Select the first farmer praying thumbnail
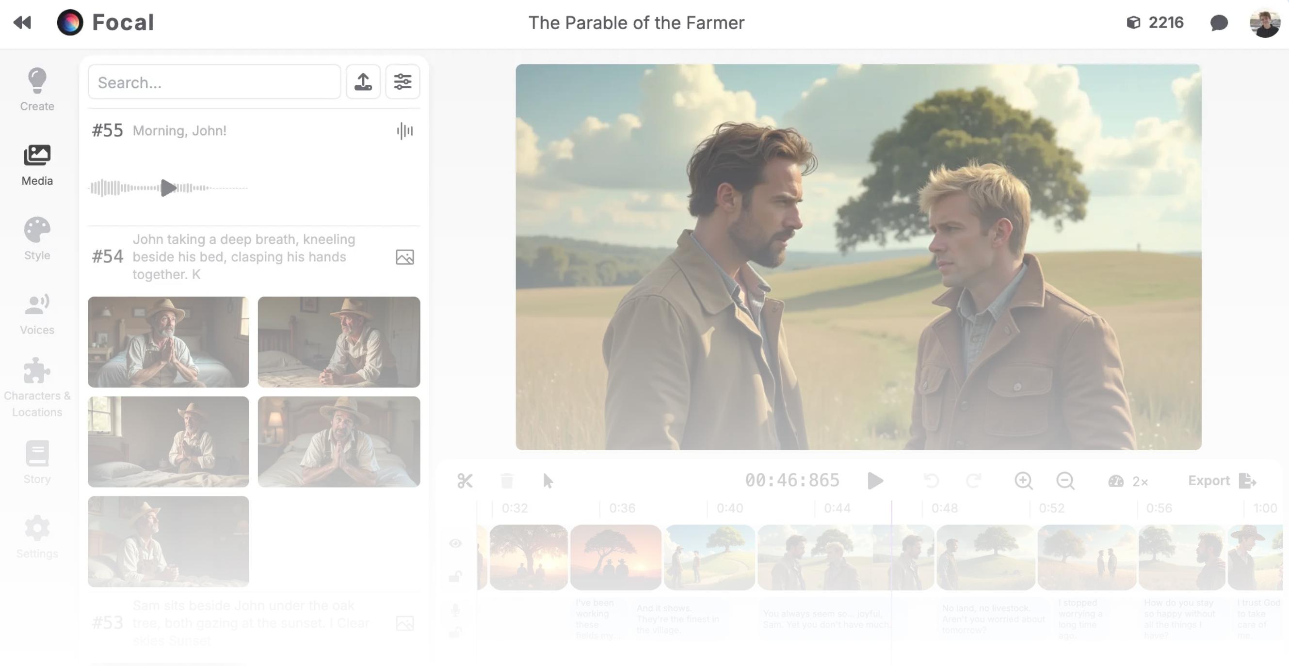 point(168,342)
